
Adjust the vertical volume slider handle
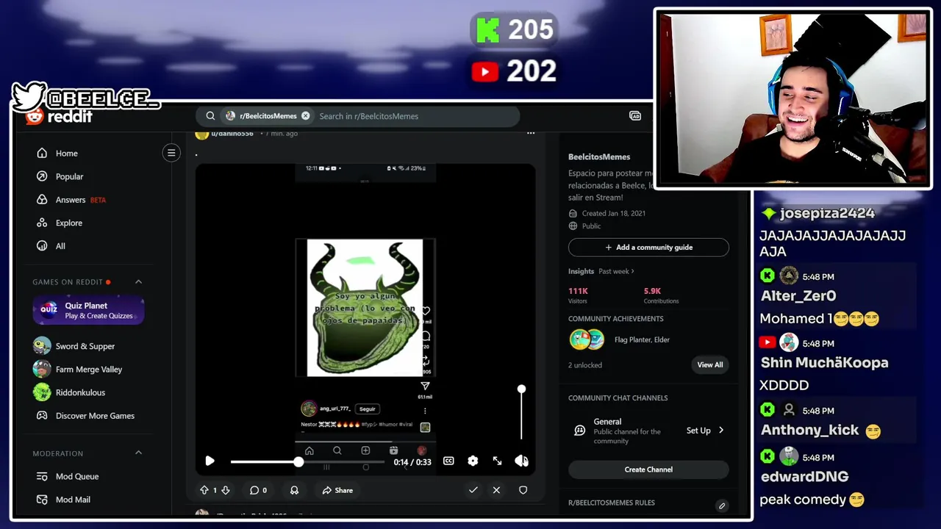tap(521, 389)
